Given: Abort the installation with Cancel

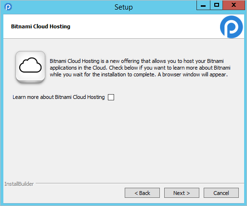Looking at the screenshot, I should pyautogui.click(x=221, y=193).
